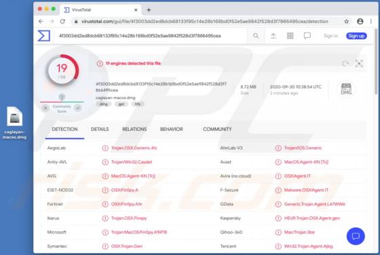Screen dimensions: 380x255
Task: Click the upload file icon
Action: (273, 35)
